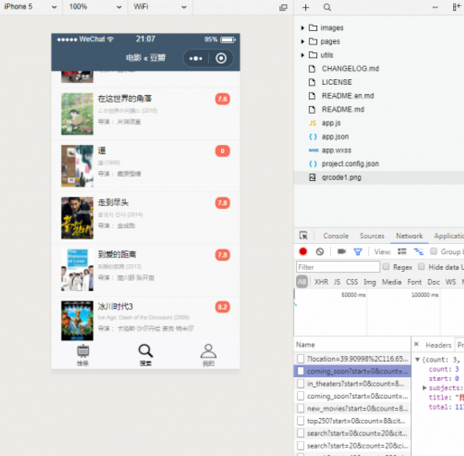
Task: Open the 冰川时代3 movie poster
Action: click(77, 321)
